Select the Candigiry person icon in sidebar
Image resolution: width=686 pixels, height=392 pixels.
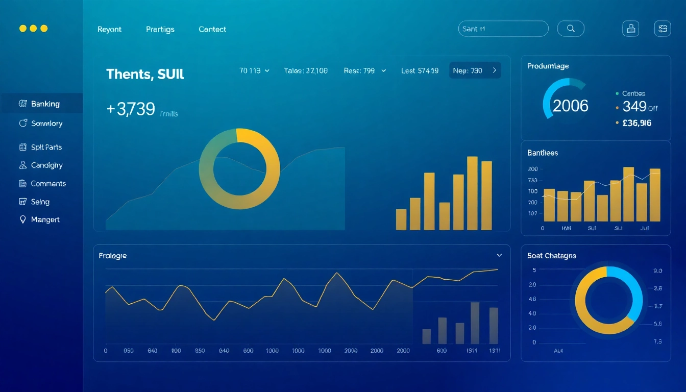[22, 165]
